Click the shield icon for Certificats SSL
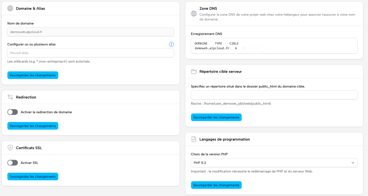The width and height of the screenshot is (368, 196). click(x=10, y=148)
